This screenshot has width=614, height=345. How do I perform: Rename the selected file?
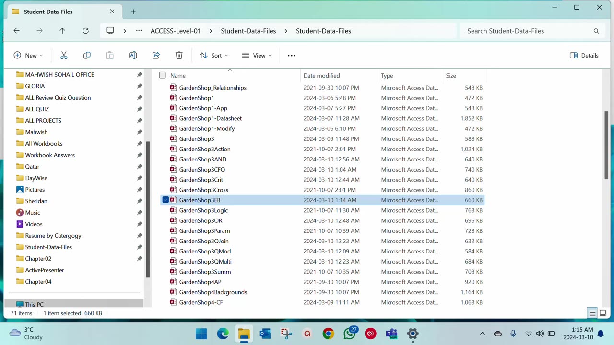pos(133,56)
